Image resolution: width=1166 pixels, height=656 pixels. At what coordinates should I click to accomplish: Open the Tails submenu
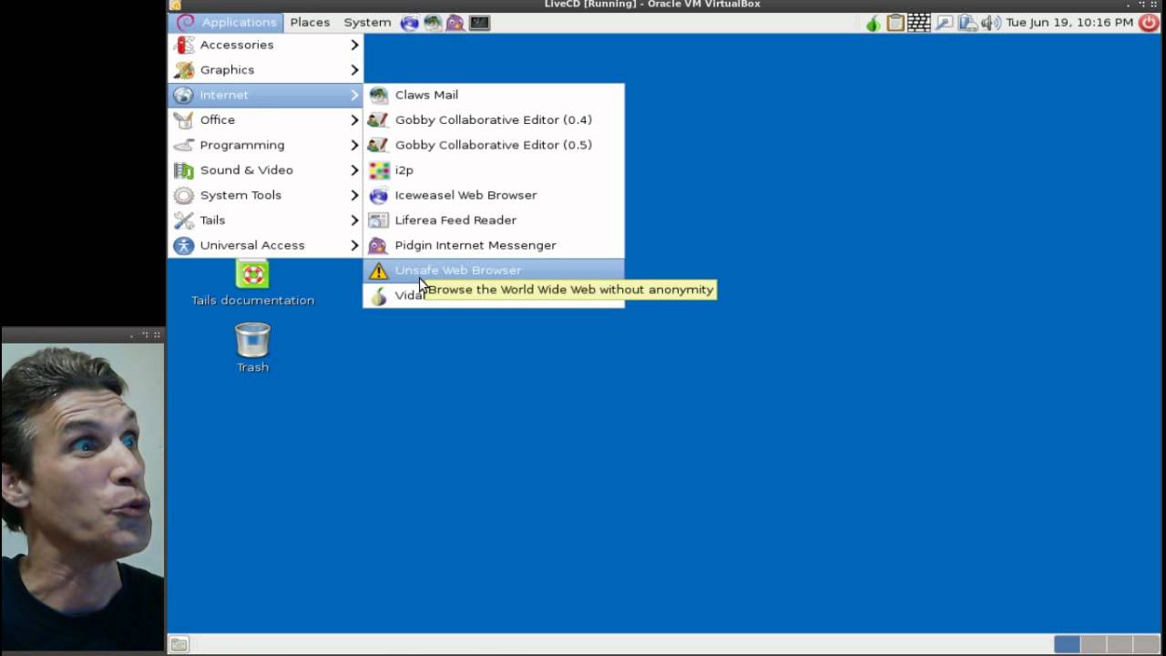point(265,220)
